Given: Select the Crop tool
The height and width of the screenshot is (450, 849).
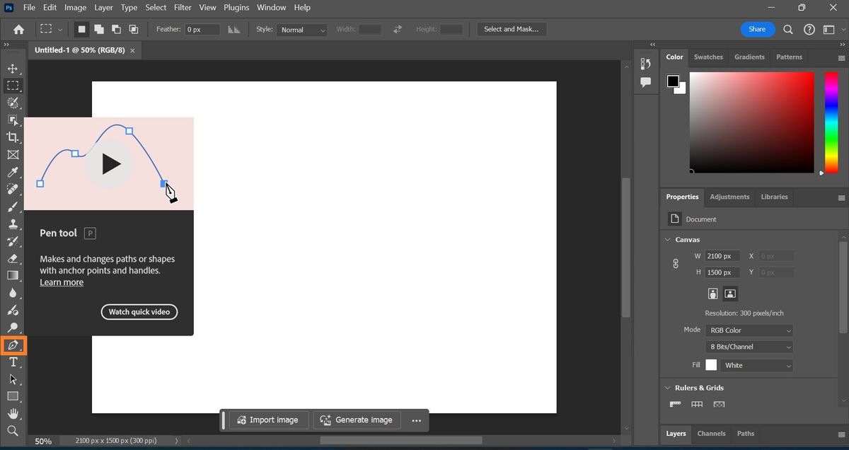Looking at the screenshot, I should pos(13,137).
